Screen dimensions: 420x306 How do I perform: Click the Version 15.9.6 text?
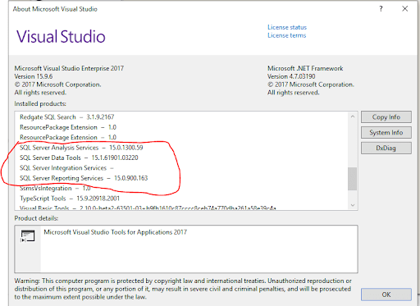click(34, 76)
